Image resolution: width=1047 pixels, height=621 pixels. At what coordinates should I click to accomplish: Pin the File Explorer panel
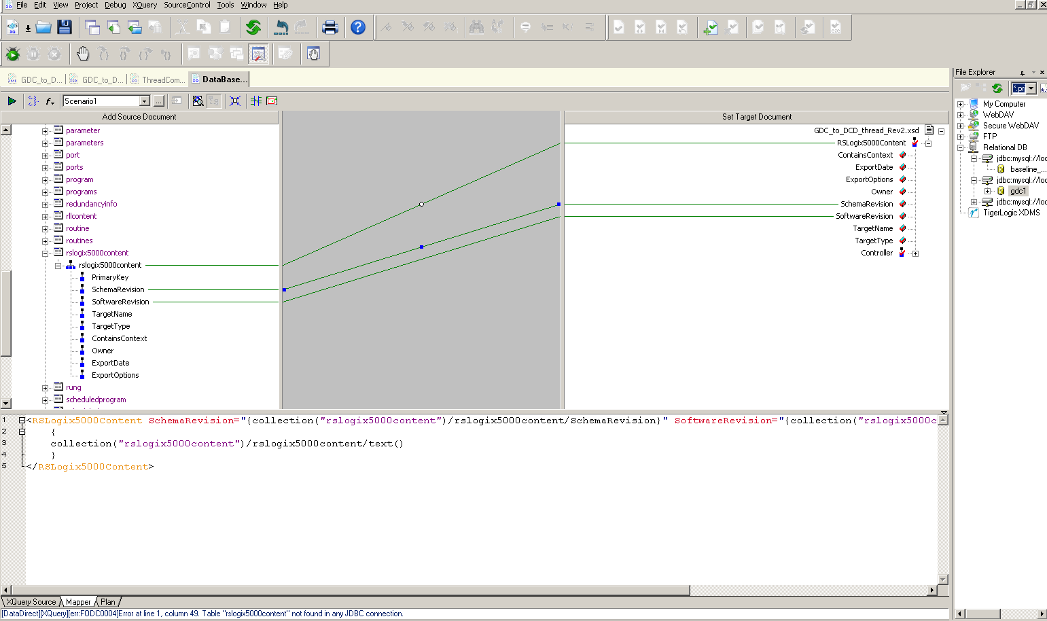[1022, 73]
